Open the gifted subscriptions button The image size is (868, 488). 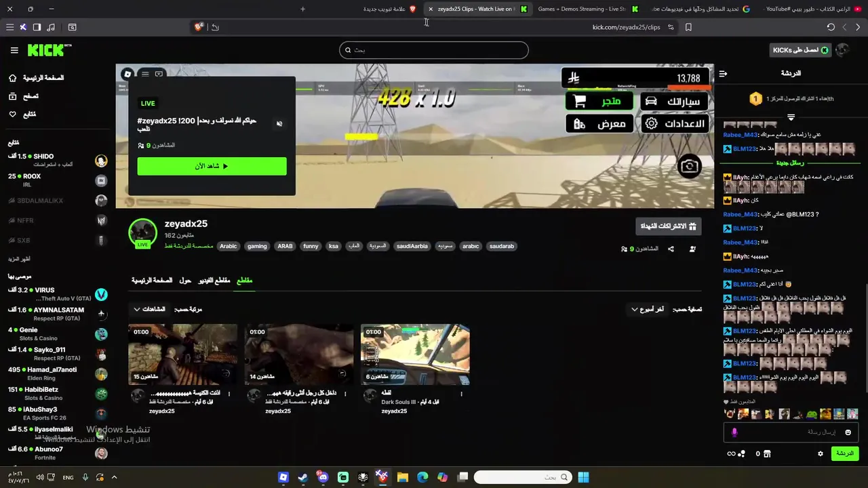coord(669,226)
